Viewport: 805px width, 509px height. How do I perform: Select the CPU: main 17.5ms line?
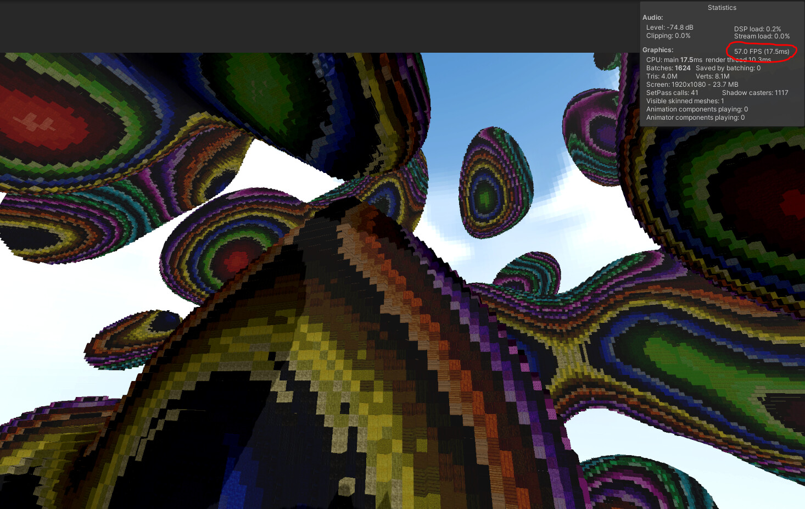click(674, 60)
